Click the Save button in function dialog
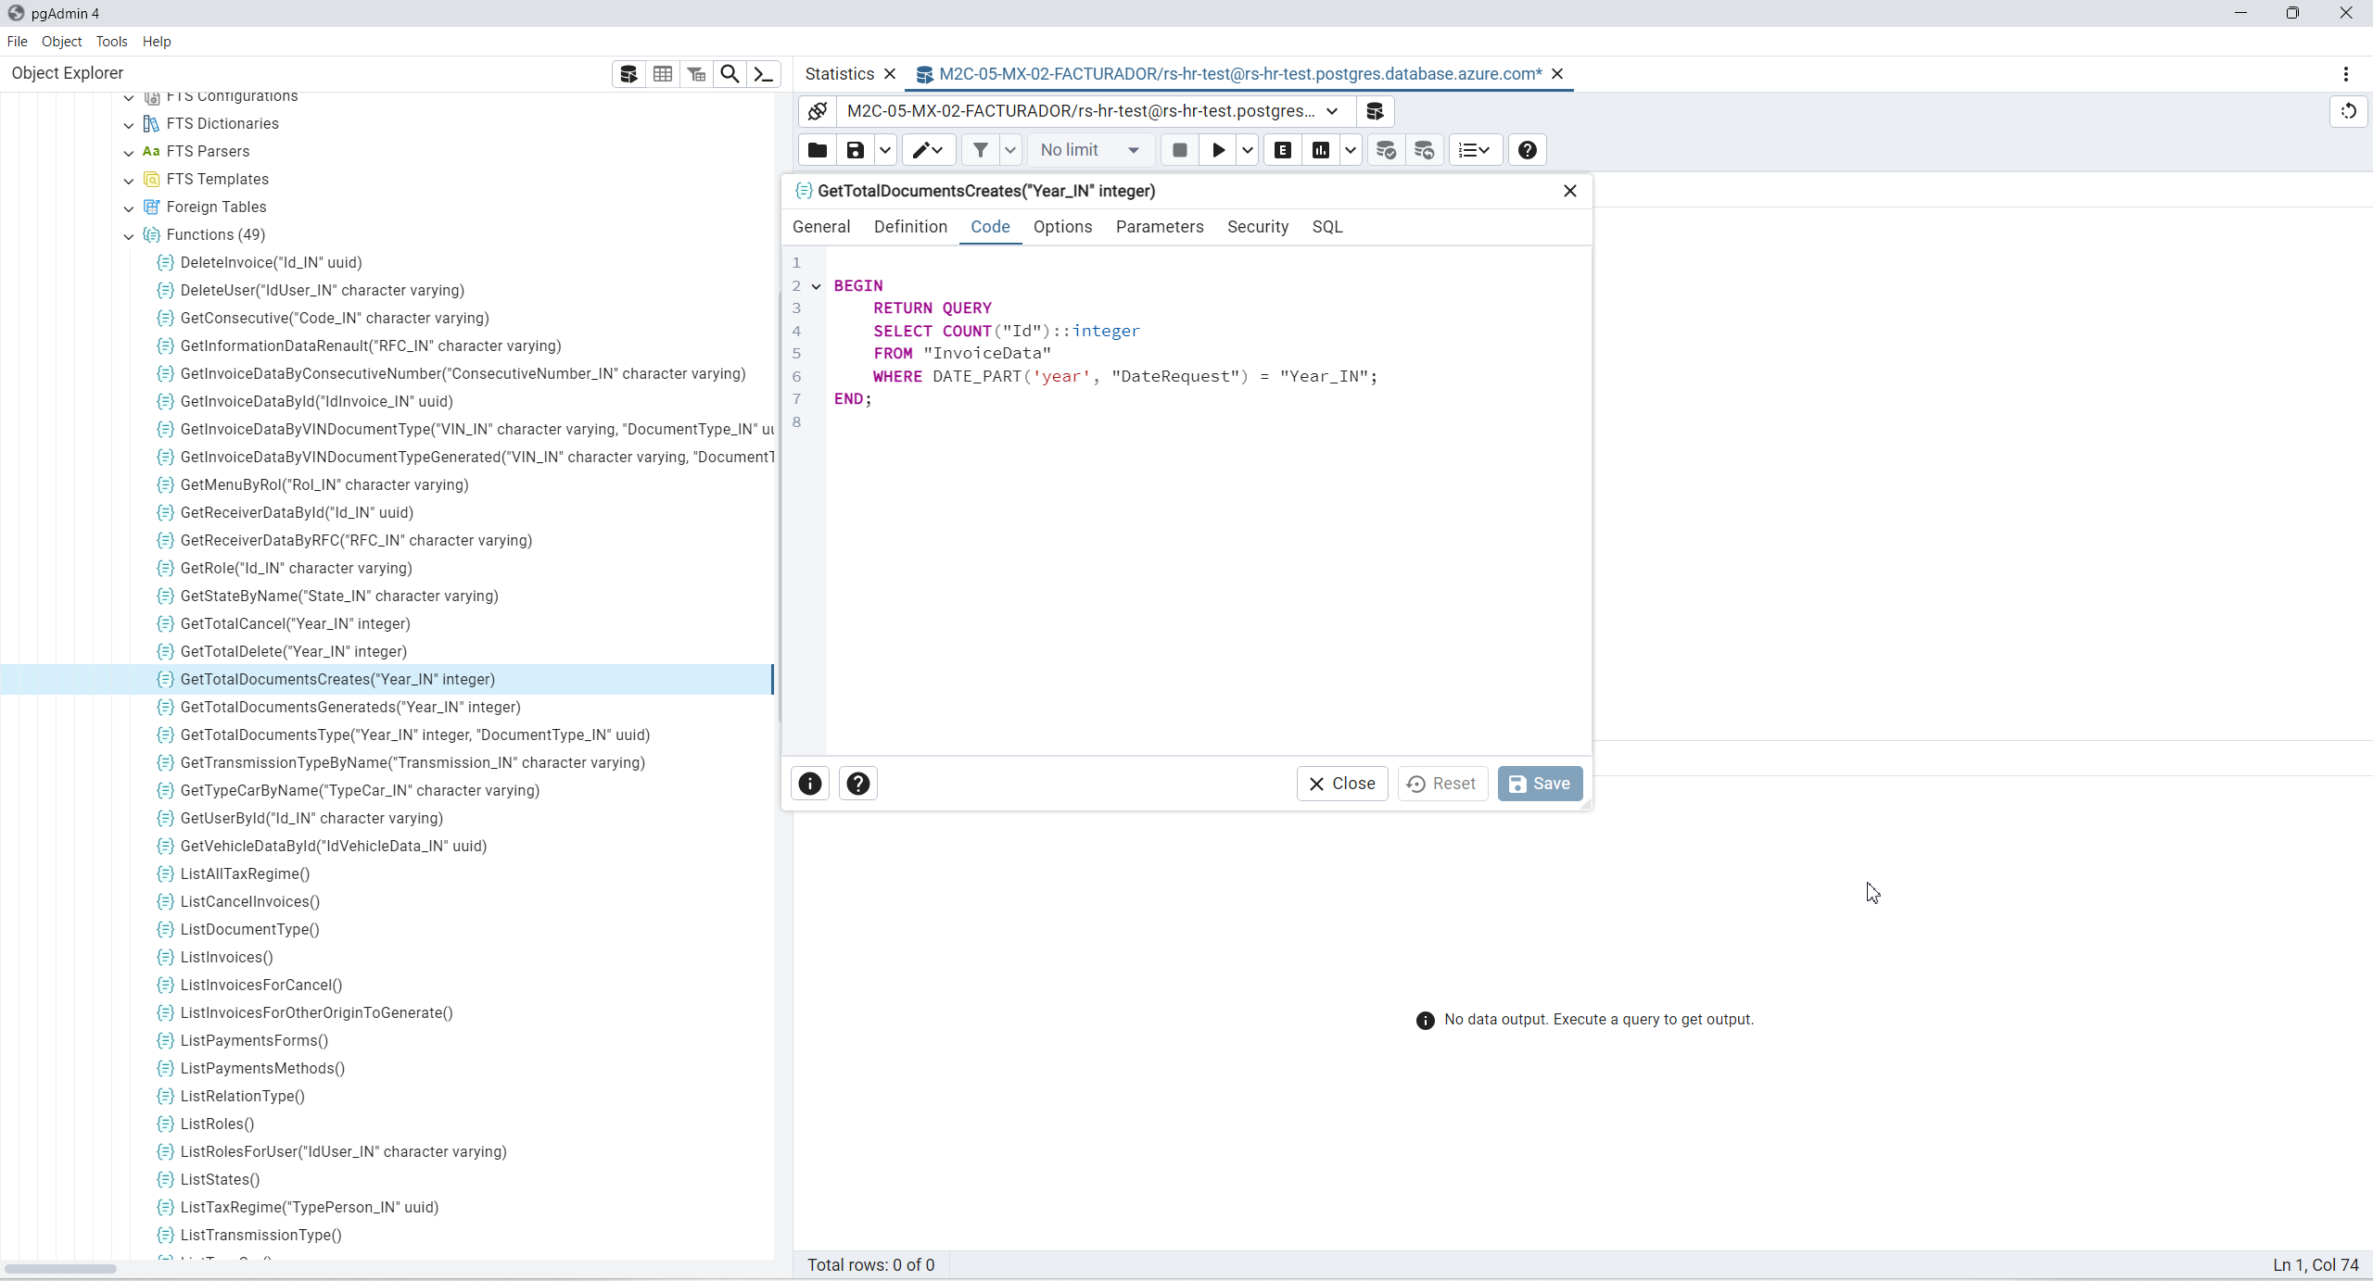This screenshot has width=2373, height=1281. (1540, 784)
